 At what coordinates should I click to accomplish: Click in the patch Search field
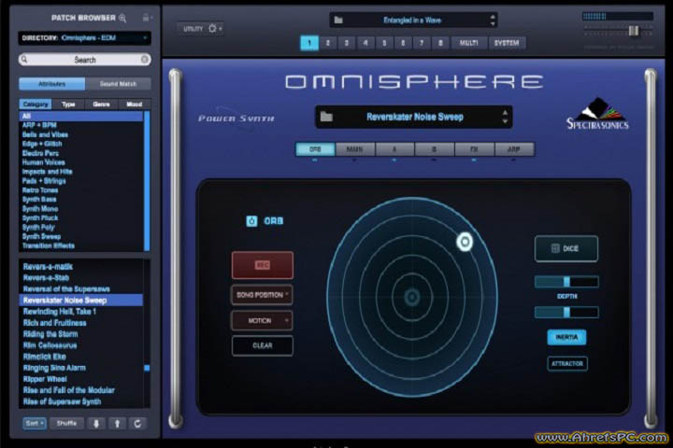click(84, 60)
